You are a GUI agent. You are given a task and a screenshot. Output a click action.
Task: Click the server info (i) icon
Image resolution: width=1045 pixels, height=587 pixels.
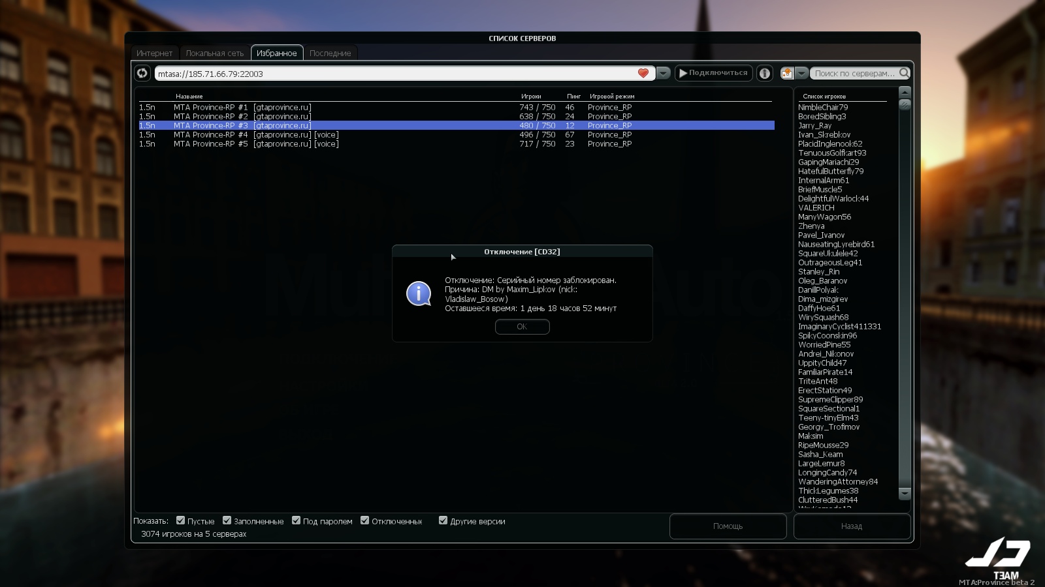point(765,74)
